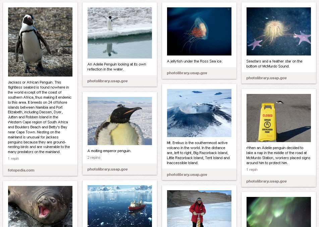Open the red ship in icy water photo
The image size is (319, 227).
click(x=120, y=206)
